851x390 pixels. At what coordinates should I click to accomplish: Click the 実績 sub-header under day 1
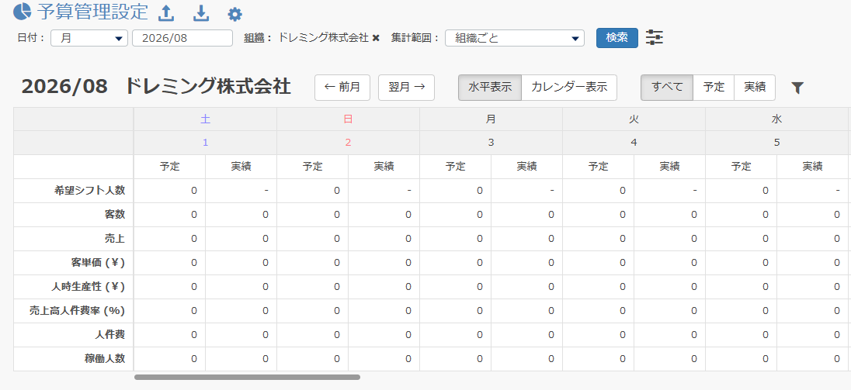(x=241, y=167)
